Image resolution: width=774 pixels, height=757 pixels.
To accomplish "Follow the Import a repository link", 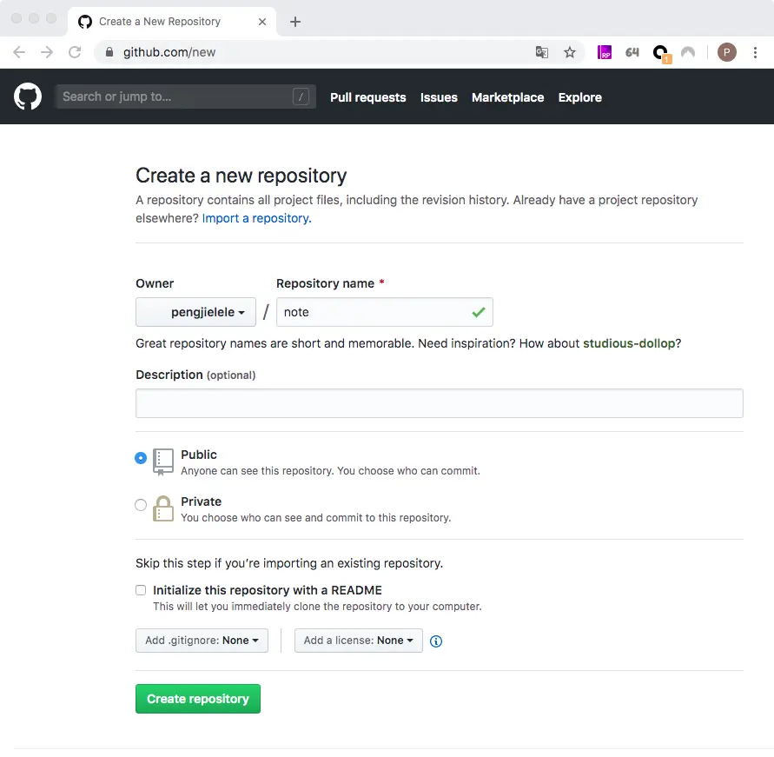I will (256, 218).
